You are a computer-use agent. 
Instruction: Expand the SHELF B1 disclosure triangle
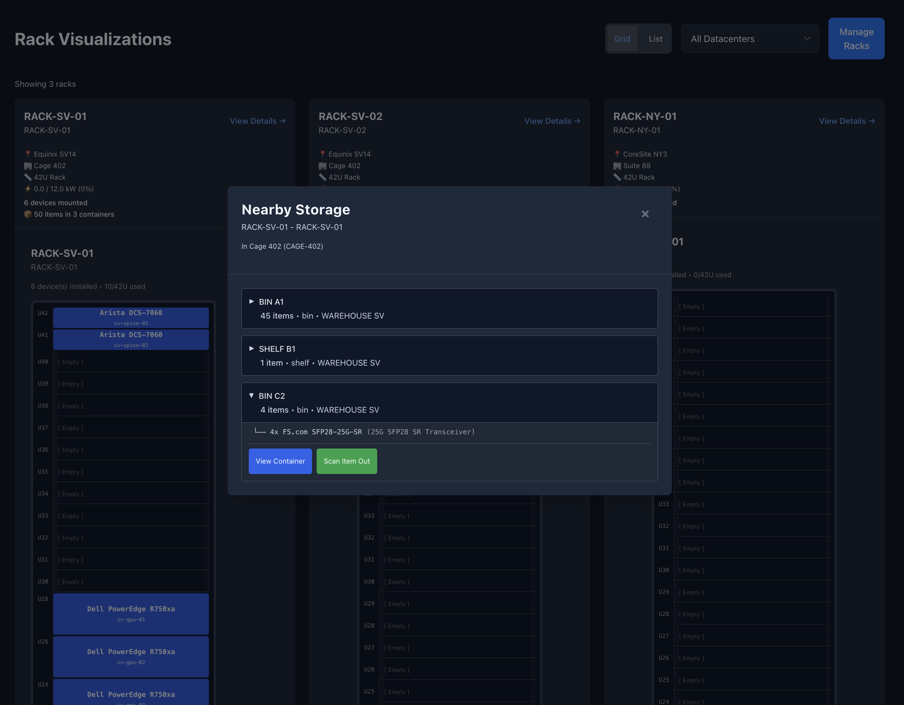tap(251, 349)
